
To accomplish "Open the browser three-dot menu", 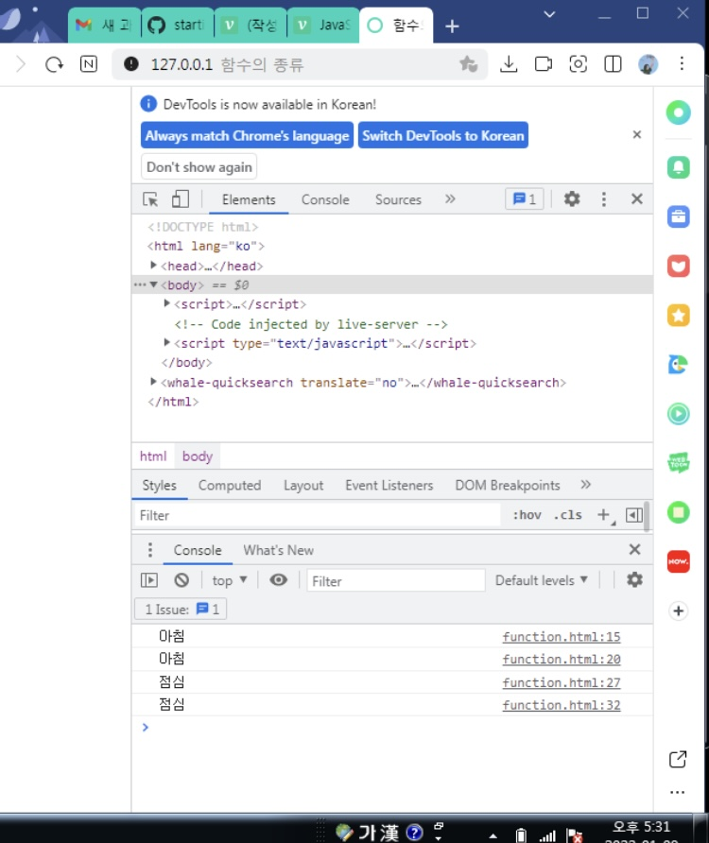I will click(x=682, y=64).
